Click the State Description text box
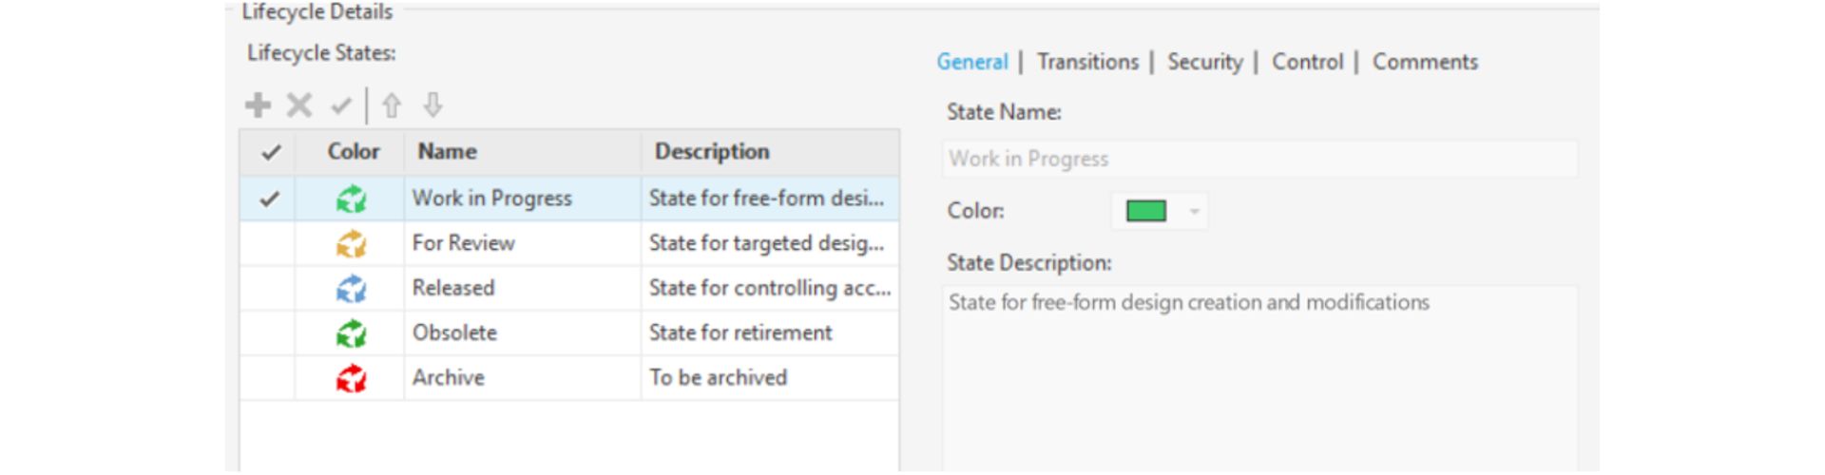 coord(1259,380)
